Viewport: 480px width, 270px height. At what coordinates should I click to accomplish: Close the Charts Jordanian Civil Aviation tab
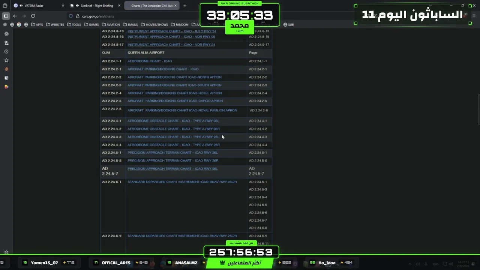point(175,6)
